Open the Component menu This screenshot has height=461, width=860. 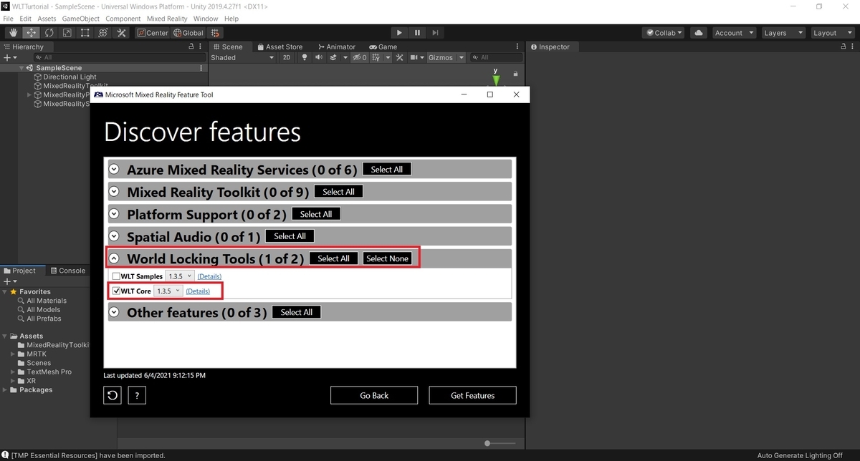point(123,19)
